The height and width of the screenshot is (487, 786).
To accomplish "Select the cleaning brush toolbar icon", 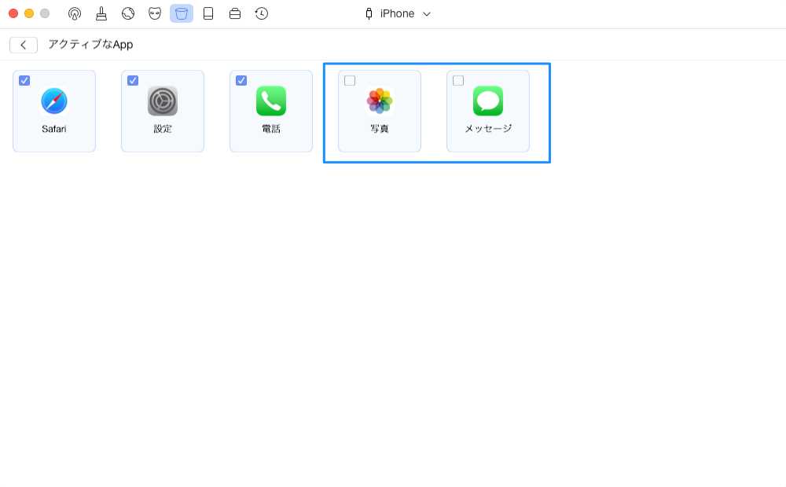I will [x=101, y=13].
